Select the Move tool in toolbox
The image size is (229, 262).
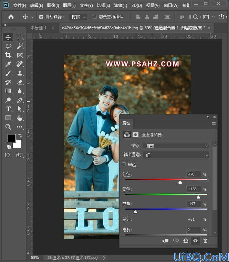pos(8,37)
